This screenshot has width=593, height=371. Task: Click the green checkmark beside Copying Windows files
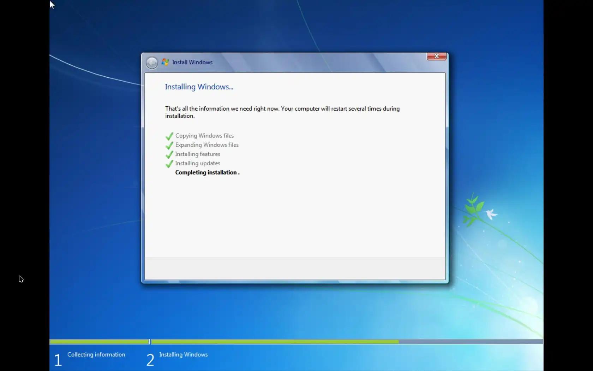coord(169,136)
